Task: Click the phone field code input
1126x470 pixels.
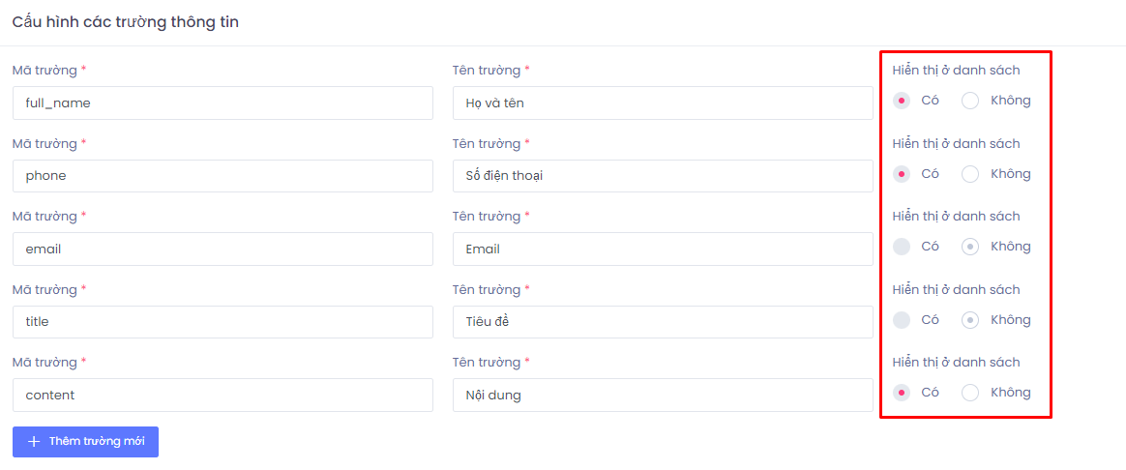Action: point(222,176)
